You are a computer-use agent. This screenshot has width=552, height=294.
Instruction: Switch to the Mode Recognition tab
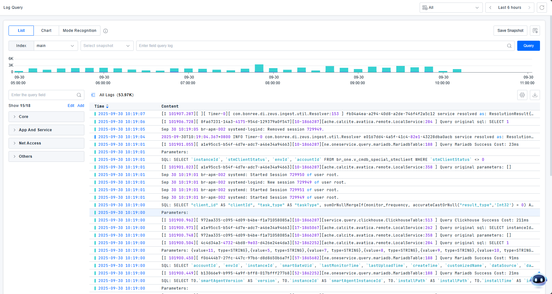point(79,31)
